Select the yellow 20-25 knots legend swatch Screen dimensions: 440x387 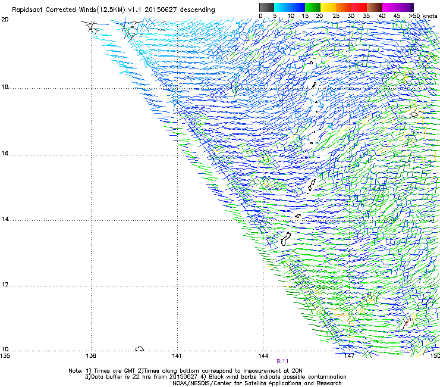[328, 7]
